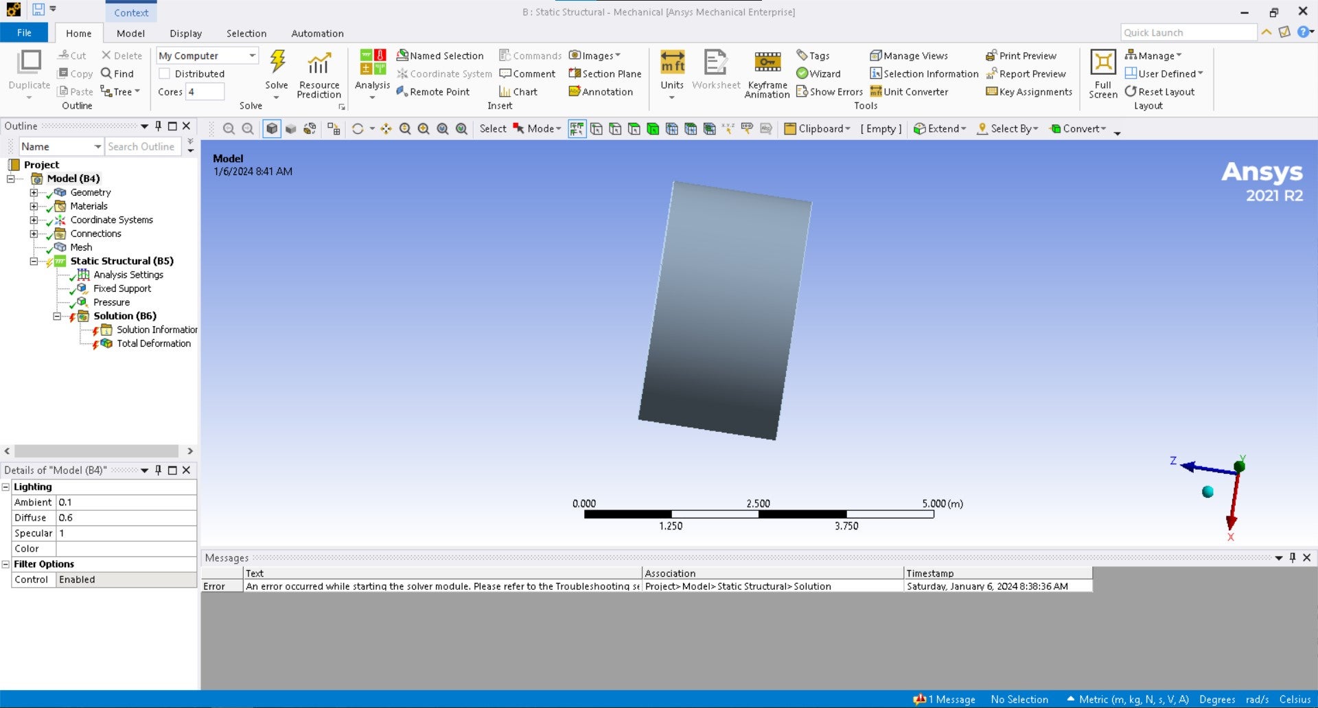Click Reset Layout button
Image resolution: width=1318 pixels, height=708 pixels.
(x=1159, y=91)
